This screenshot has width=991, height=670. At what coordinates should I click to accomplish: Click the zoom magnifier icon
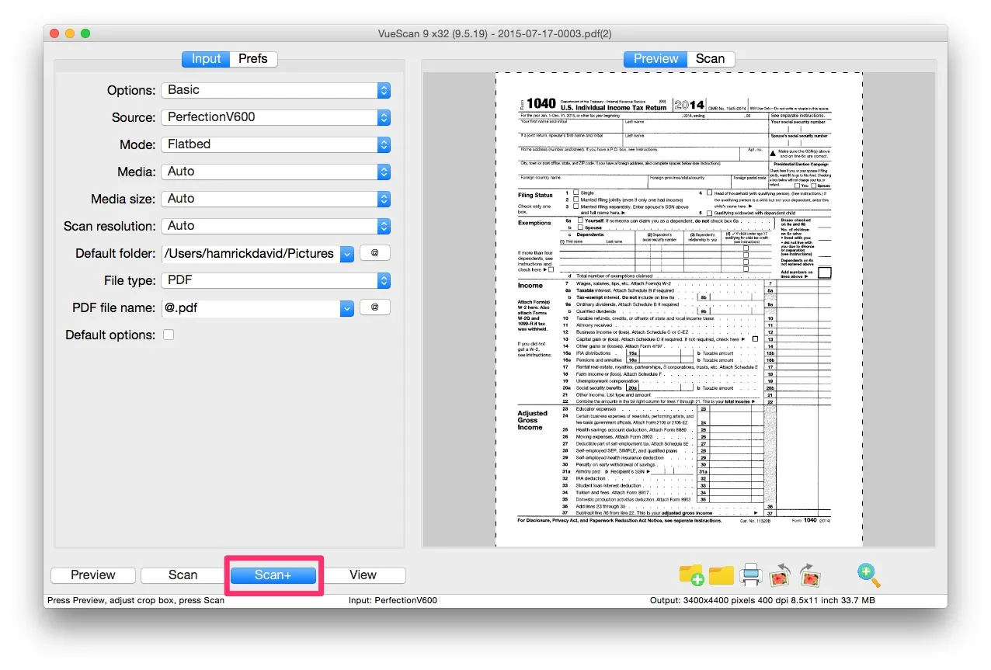[868, 575]
